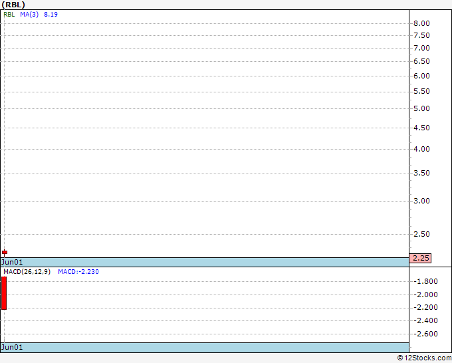Click the MA(3) indicator label
452x363 pixels.
click(x=29, y=15)
